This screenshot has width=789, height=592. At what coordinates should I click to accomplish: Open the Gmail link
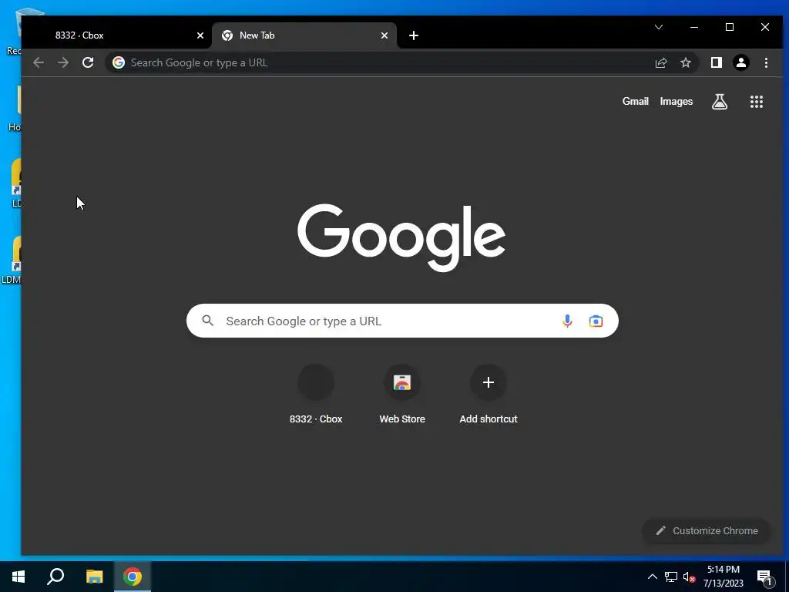tap(635, 101)
